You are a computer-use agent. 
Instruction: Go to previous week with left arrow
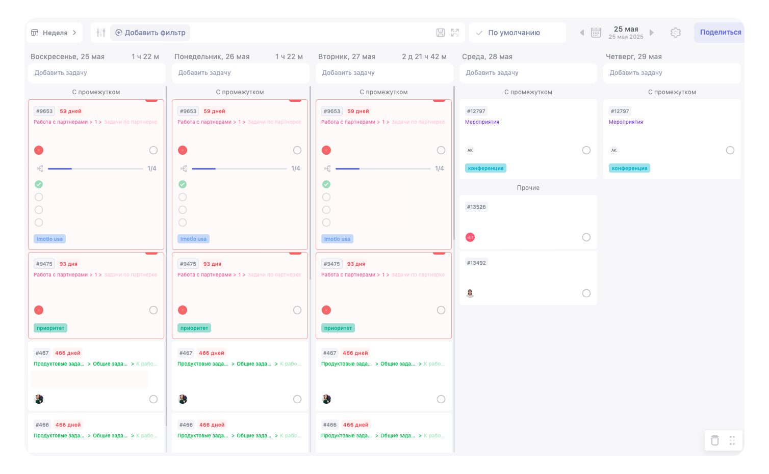582,33
